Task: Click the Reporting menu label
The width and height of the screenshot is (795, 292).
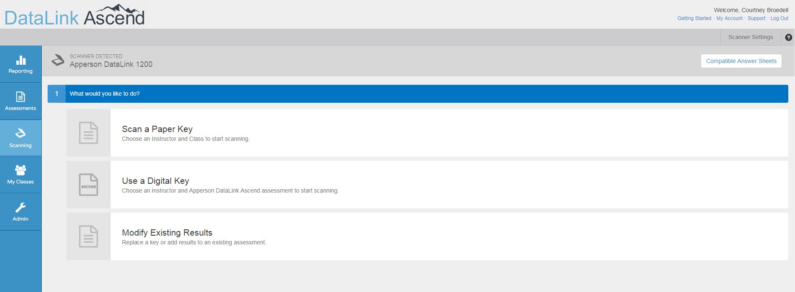Action: point(20,71)
